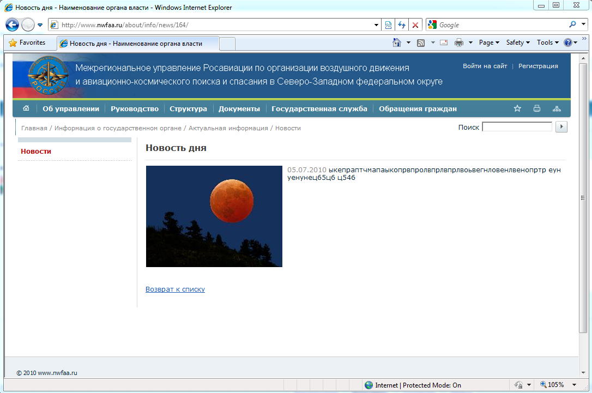Click the site's home icon in navigation bar
Screen dimensions: 592x393
tap(26, 108)
